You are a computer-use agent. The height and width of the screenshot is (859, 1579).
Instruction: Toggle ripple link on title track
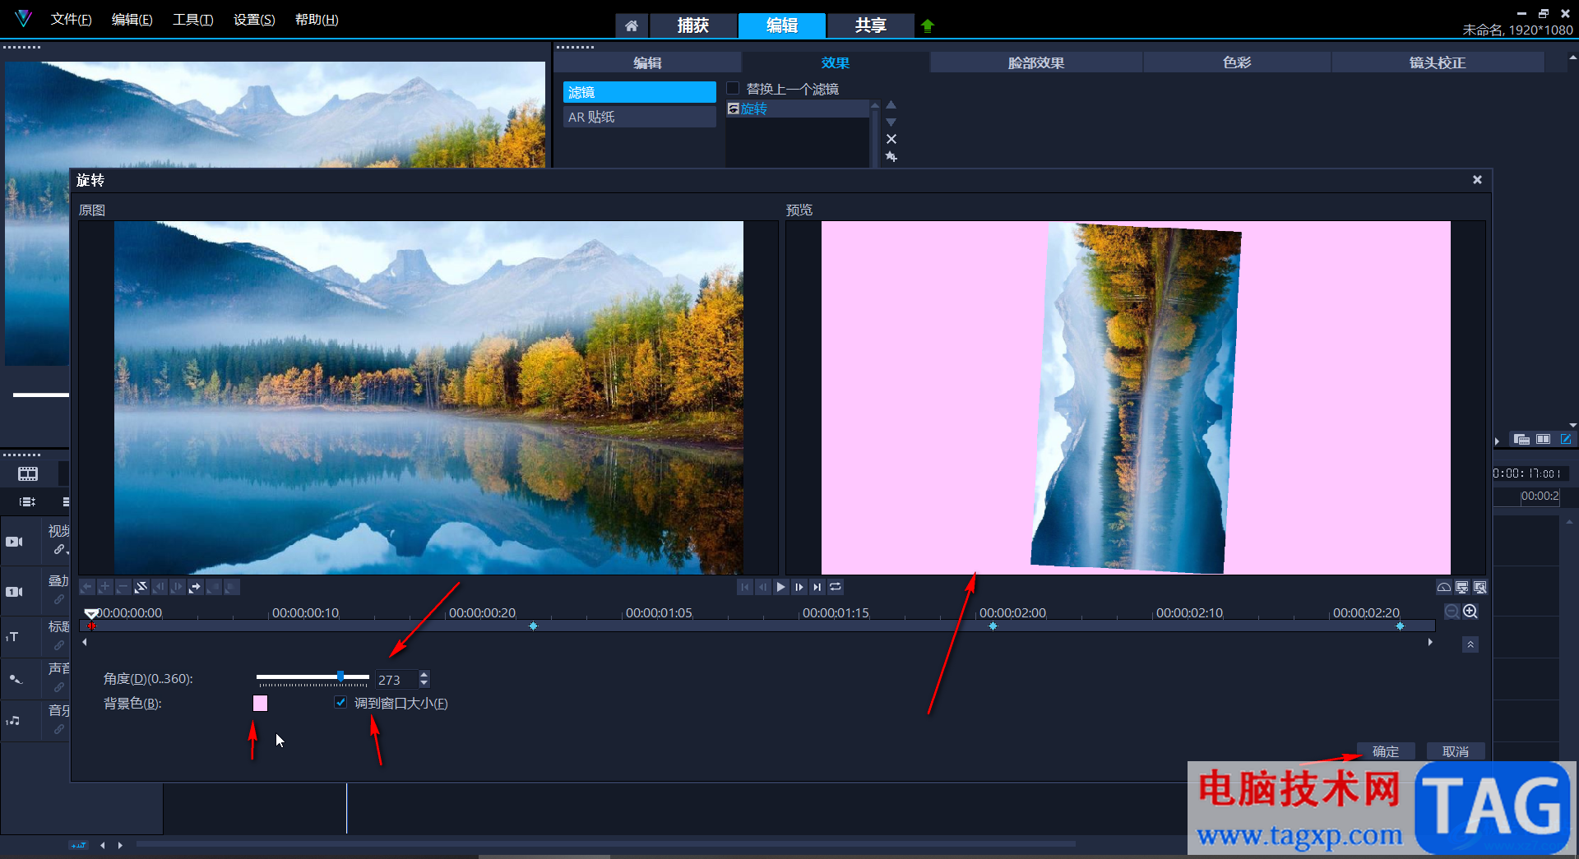[x=59, y=645]
